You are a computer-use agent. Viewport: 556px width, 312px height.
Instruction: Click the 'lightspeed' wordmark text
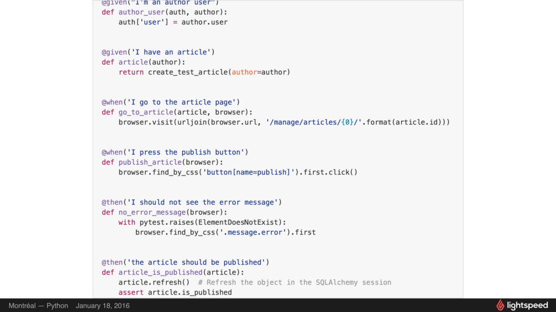point(527,305)
